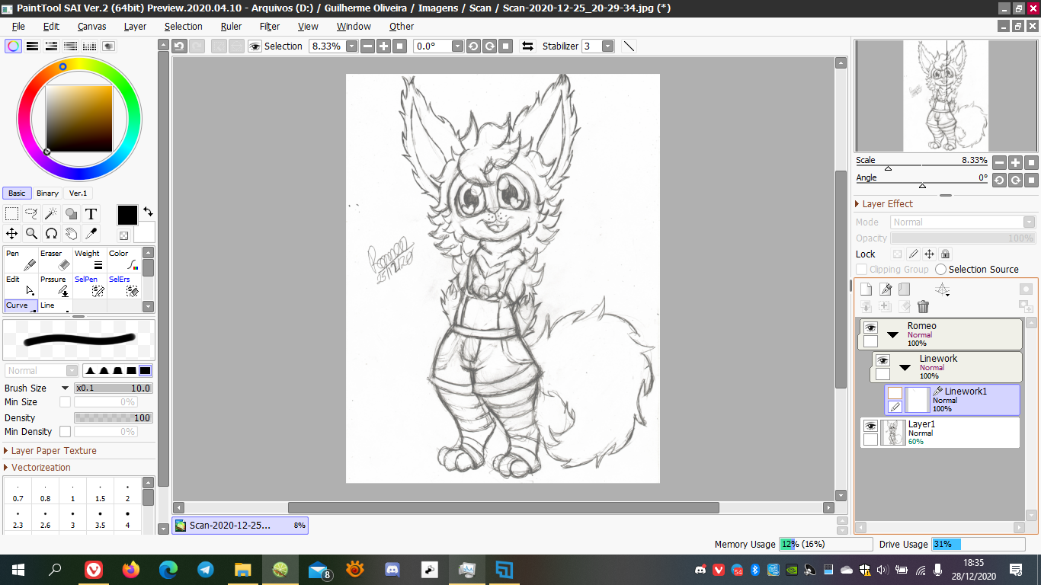
Task: Click the black foreground color swatch
Action: (x=127, y=215)
